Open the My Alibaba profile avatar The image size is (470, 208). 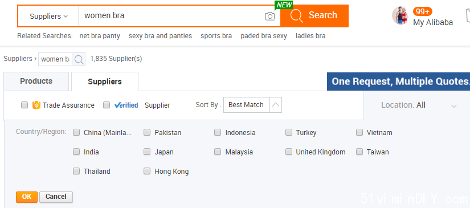(400, 15)
